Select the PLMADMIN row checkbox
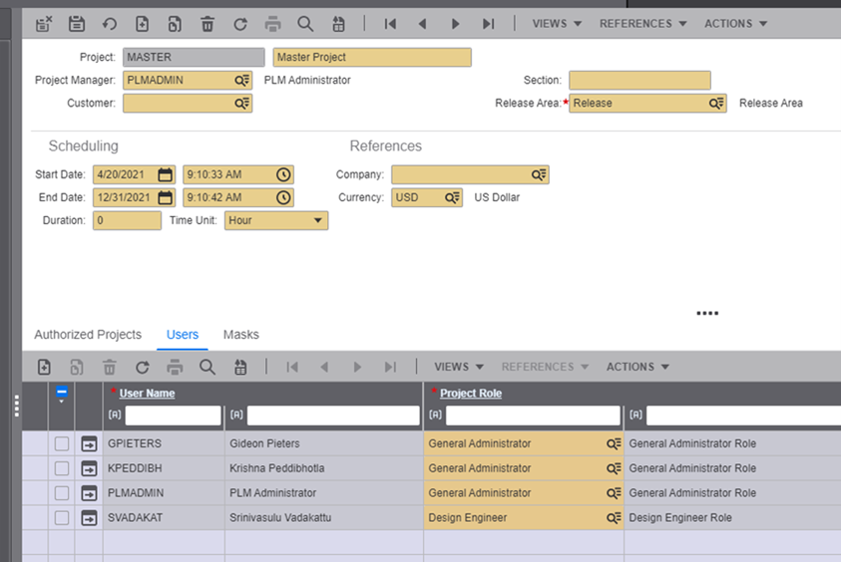The width and height of the screenshot is (841, 562). point(62,493)
